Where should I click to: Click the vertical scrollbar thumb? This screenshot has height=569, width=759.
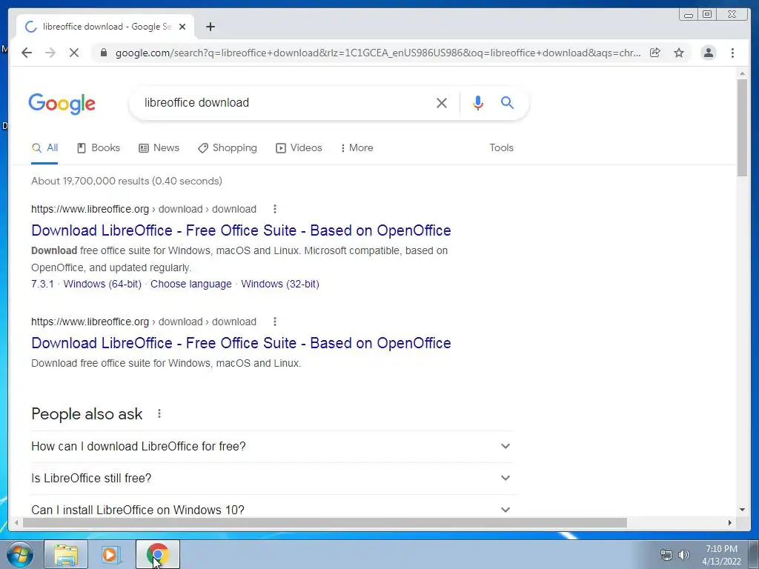pos(742,127)
